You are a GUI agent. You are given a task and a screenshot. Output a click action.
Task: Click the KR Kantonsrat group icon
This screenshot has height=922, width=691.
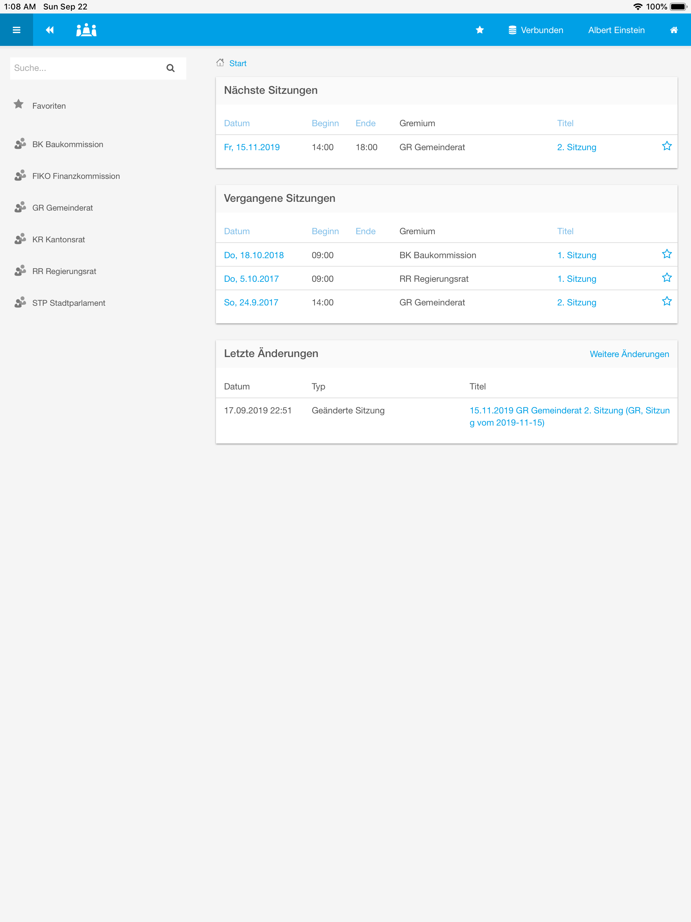pos(20,239)
